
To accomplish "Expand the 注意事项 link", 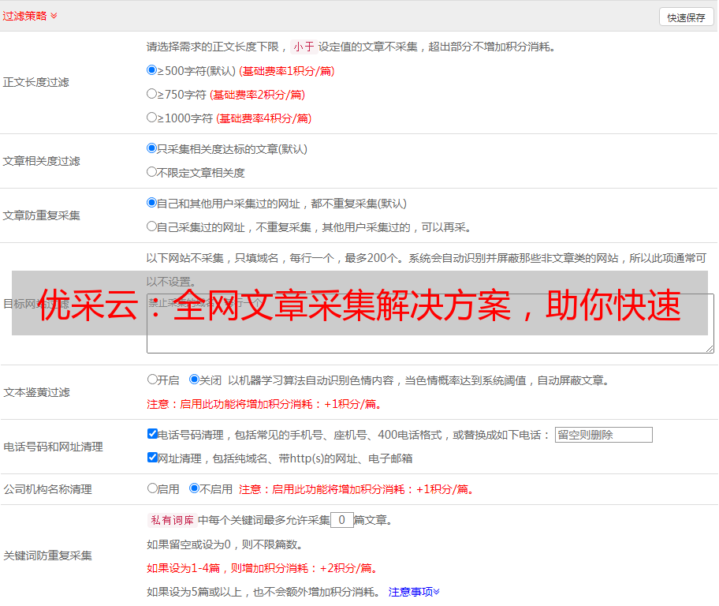I will pos(414,592).
